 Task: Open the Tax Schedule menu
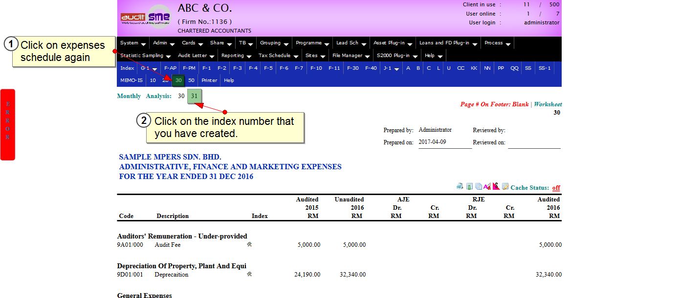tap(277, 56)
